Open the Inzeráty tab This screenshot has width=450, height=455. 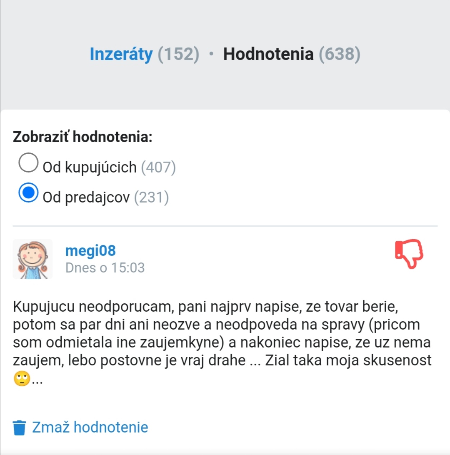pyautogui.click(x=121, y=54)
